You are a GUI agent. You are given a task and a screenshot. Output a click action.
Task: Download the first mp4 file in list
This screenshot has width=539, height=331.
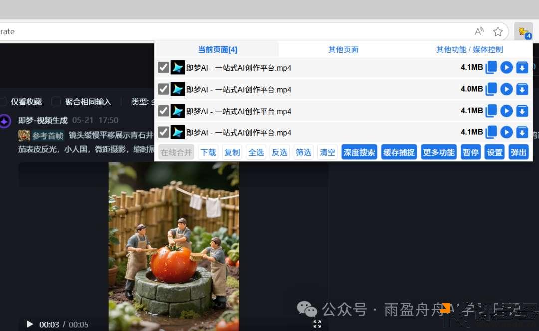522,67
